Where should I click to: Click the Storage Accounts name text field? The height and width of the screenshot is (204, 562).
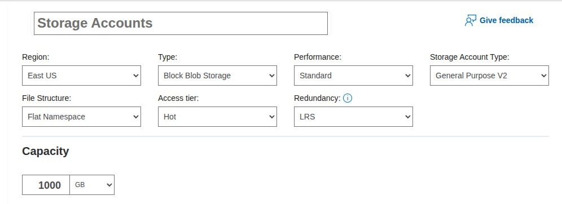181,23
